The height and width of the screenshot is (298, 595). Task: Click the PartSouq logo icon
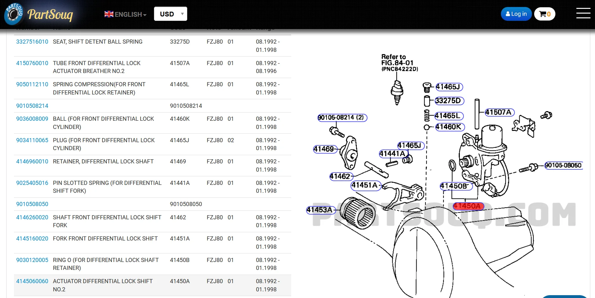point(14,14)
